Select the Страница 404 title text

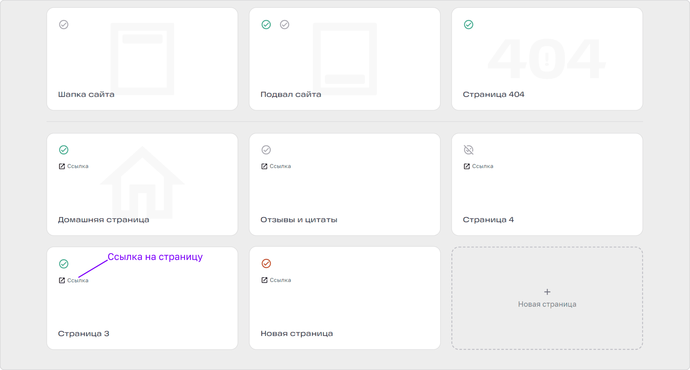[x=494, y=94]
